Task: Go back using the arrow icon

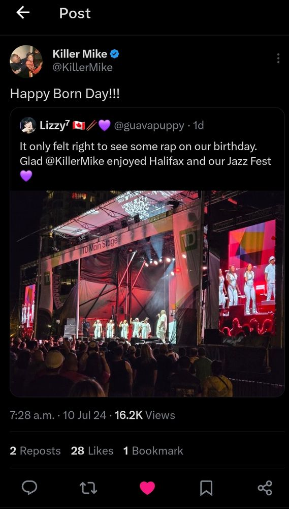Action: [x=23, y=13]
